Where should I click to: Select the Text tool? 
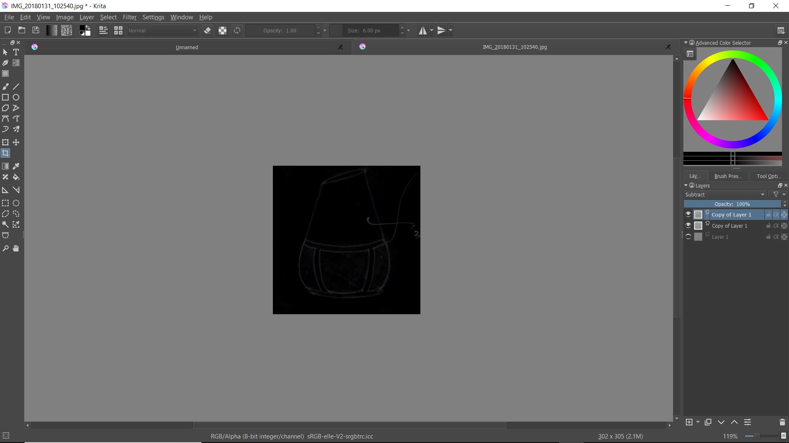point(16,52)
